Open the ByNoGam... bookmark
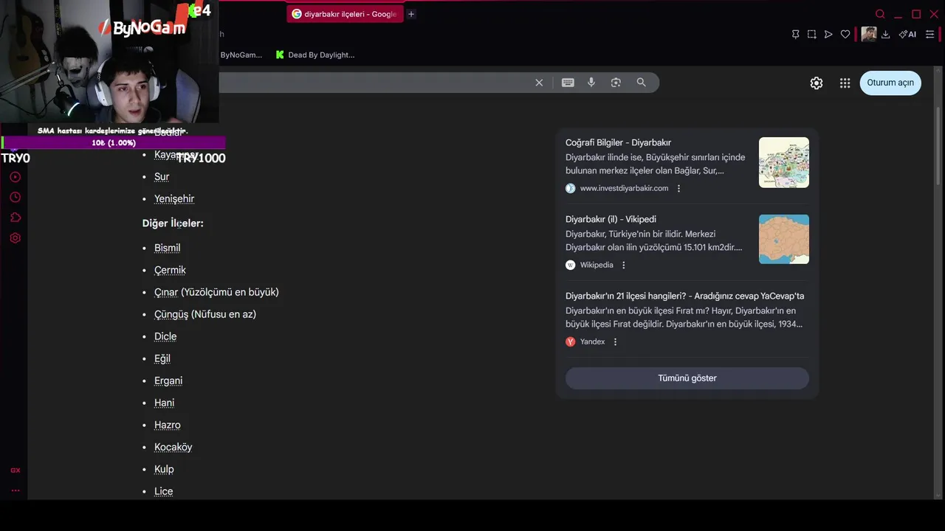 241,55
